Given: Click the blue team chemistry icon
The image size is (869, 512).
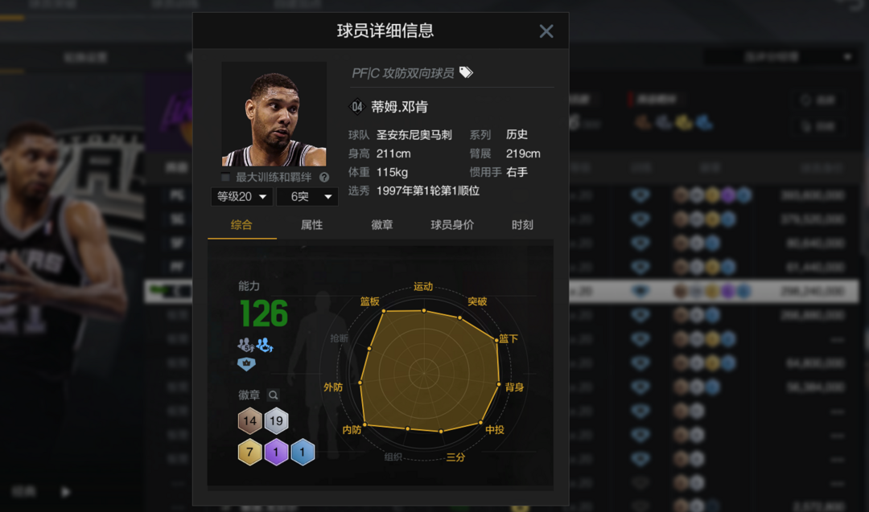Looking at the screenshot, I should point(265,346).
